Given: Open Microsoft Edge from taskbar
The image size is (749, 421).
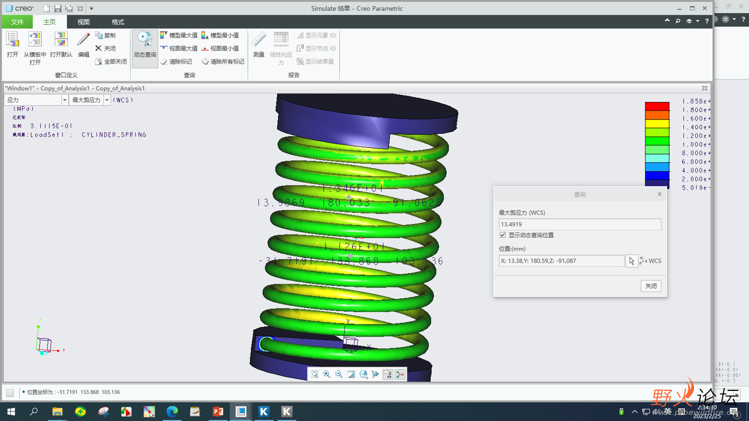Looking at the screenshot, I should click(x=172, y=411).
